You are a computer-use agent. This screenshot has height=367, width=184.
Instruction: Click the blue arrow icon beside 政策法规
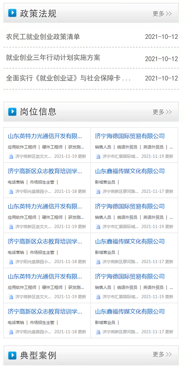pyautogui.click(x=12, y=13)
